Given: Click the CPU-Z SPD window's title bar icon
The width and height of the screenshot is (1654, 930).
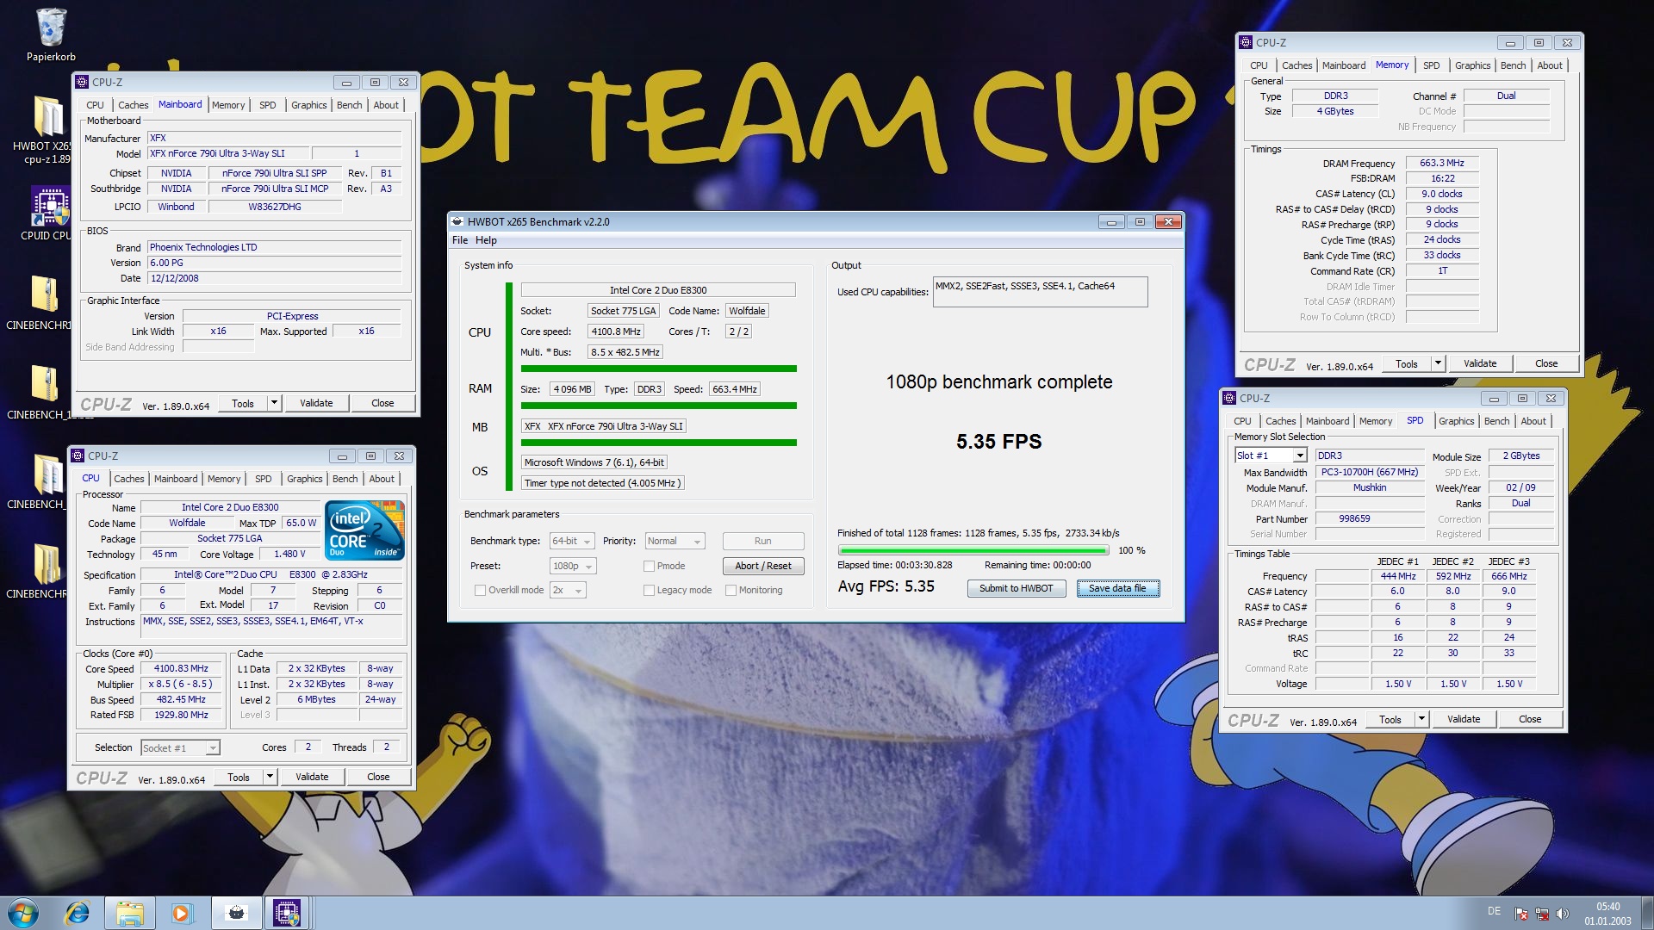Looking at the screenshot, I should point(1229,398).
